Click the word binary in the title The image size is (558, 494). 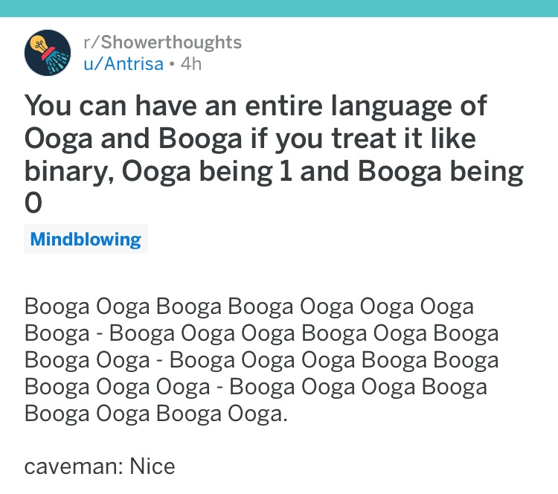[69, 172]
